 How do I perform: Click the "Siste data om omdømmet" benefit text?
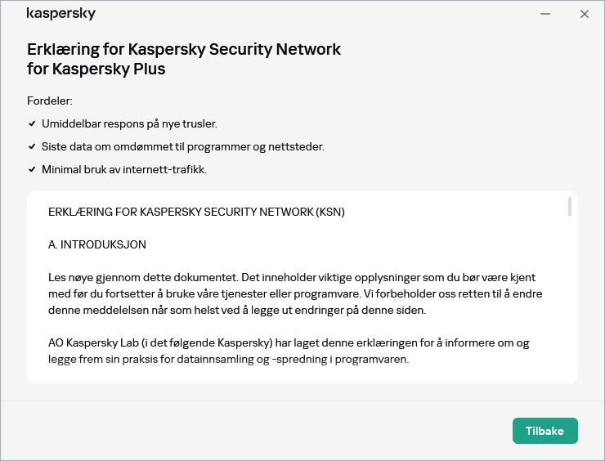[182, 147]
